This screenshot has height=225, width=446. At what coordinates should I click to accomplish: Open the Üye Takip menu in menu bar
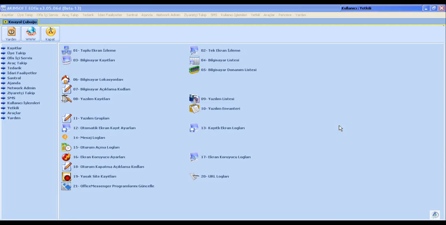[x=25, y=15]
